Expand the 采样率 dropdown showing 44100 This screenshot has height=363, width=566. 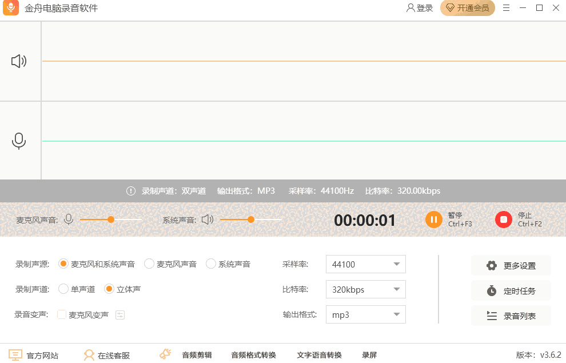coord(365,264)
